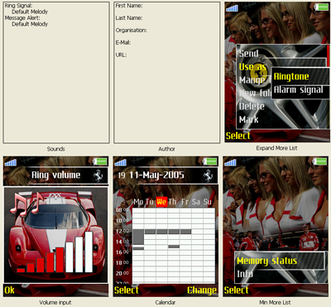Click the Author panel caption
The height and width of the screenshot is (307, 331).
166,149
